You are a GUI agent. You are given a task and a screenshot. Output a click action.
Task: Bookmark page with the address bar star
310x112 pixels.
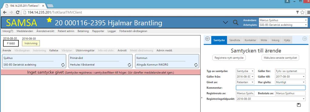(x=302, y=12)
